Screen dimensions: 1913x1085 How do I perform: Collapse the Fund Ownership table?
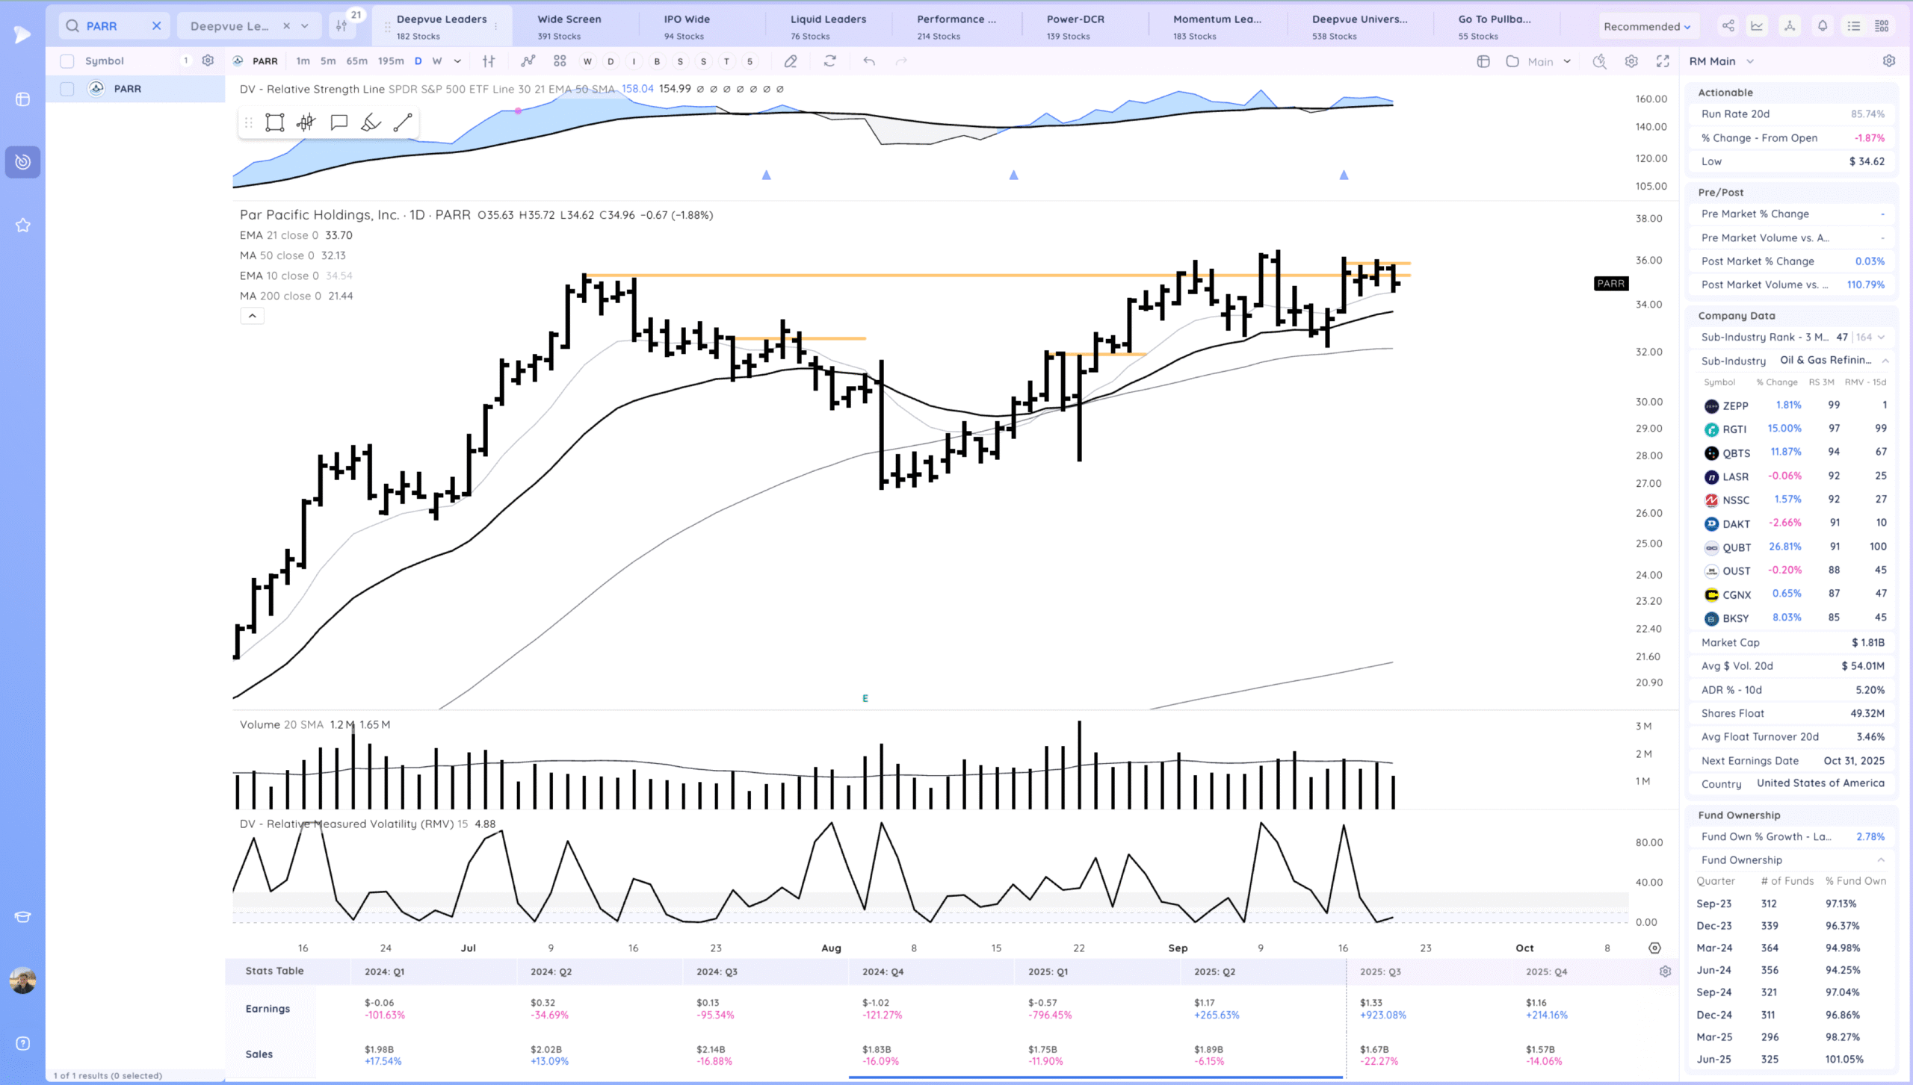tap(1881, 859)
